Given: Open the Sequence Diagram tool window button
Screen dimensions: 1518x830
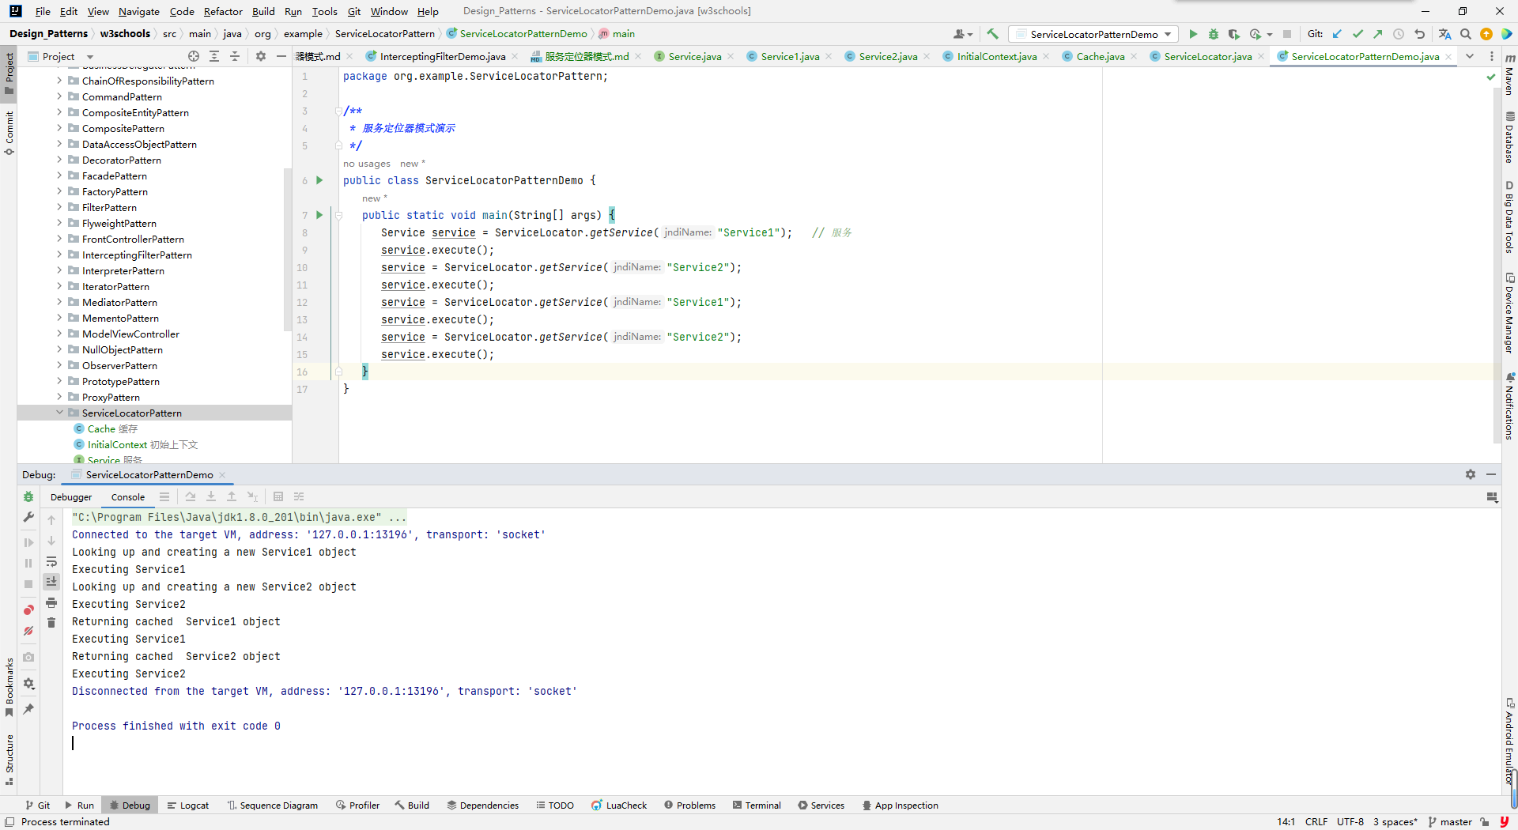Looking at the screenshot, I should pos(273,805).
